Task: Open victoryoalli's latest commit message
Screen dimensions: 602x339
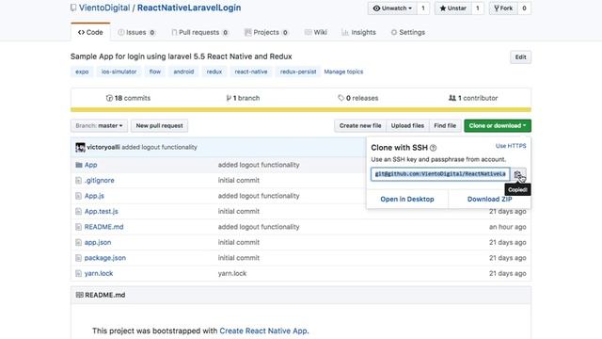Action: [159, 147]
